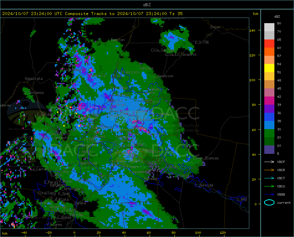Click the '-40' tick on bottom km axis
Image resolution: width=294 pixels, height=237 pixels.
24,232
